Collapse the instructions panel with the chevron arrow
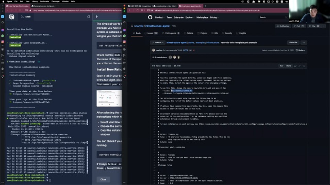The image size is (330, 185). [x=96, y=16]
